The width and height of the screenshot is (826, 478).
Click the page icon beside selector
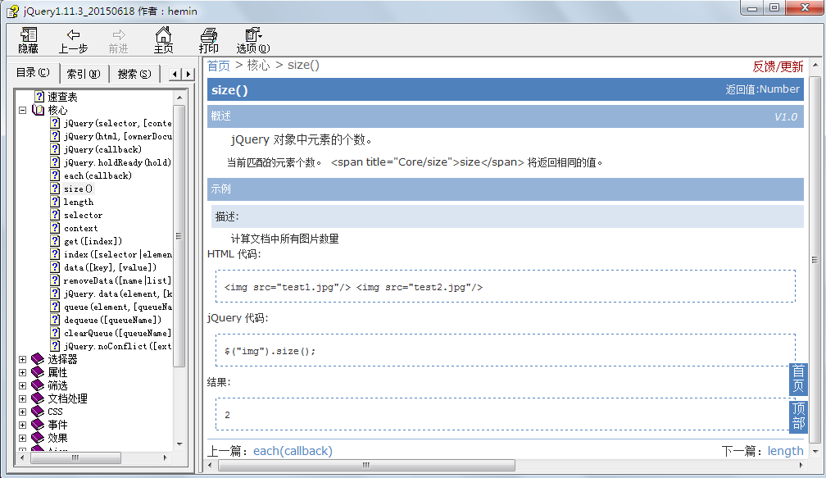(x=56, y=215)
